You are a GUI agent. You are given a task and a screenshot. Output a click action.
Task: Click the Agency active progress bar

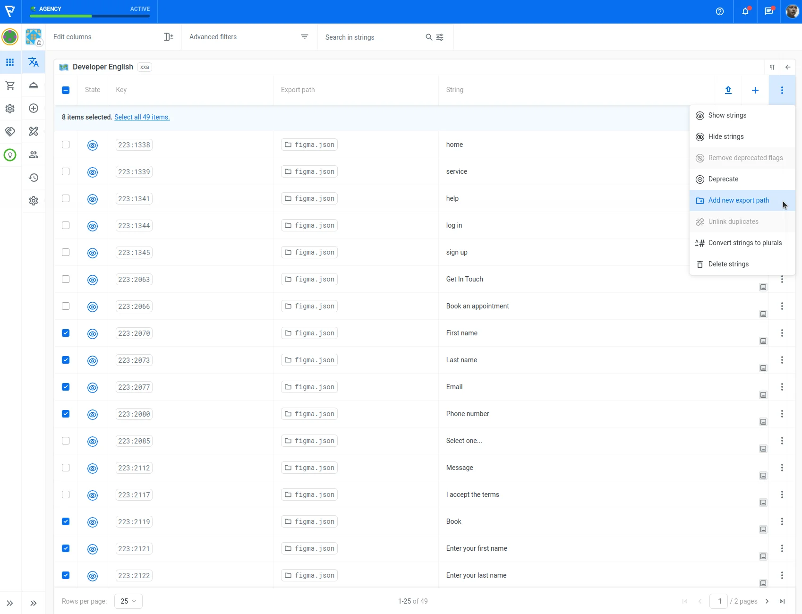[90, 16]
